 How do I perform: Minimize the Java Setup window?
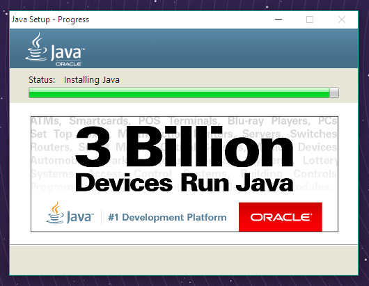[278, 19]
